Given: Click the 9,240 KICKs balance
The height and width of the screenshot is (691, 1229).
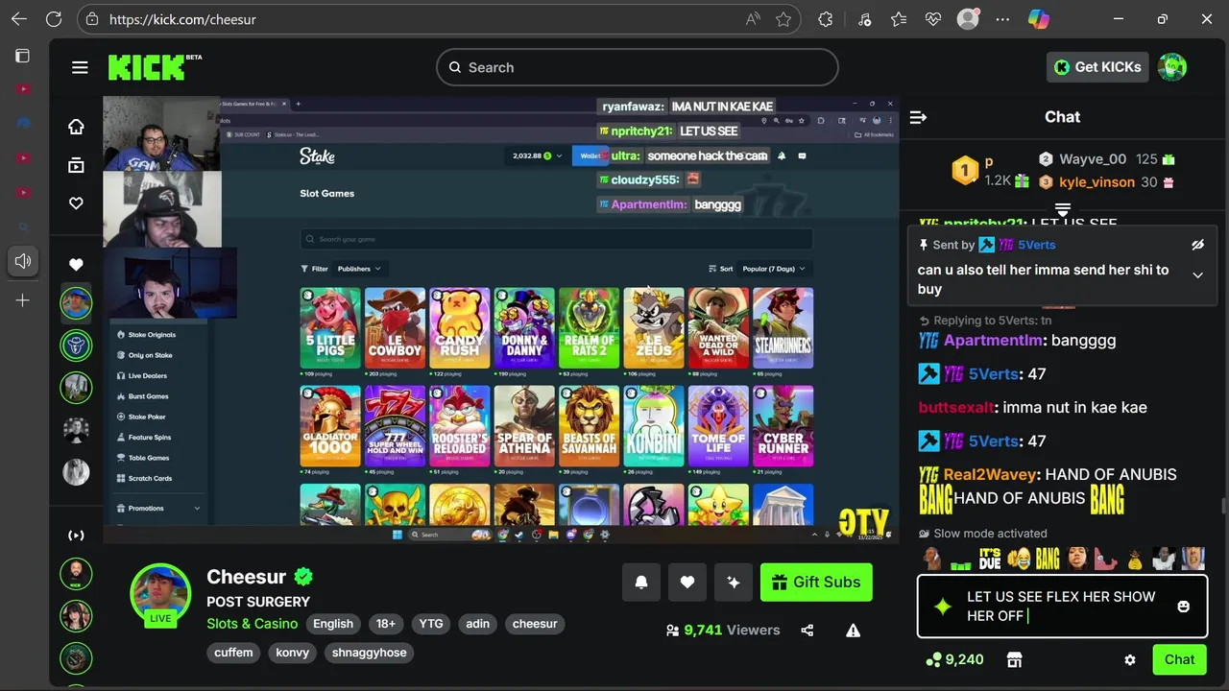Looking at the screenshot, I should (954, 659).
